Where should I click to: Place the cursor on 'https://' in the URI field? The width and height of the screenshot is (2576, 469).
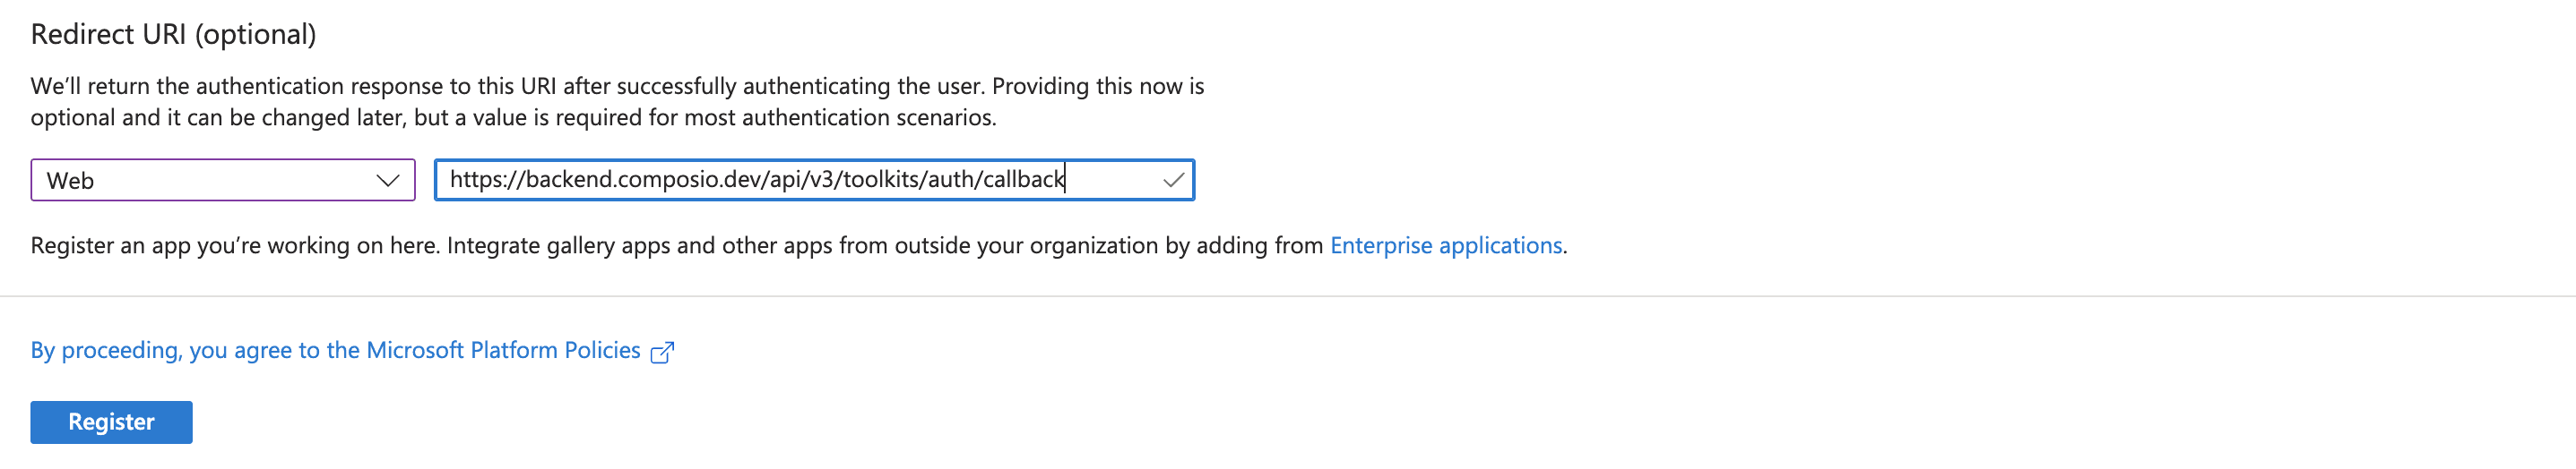pyautogui.click(x=487, y=180)
